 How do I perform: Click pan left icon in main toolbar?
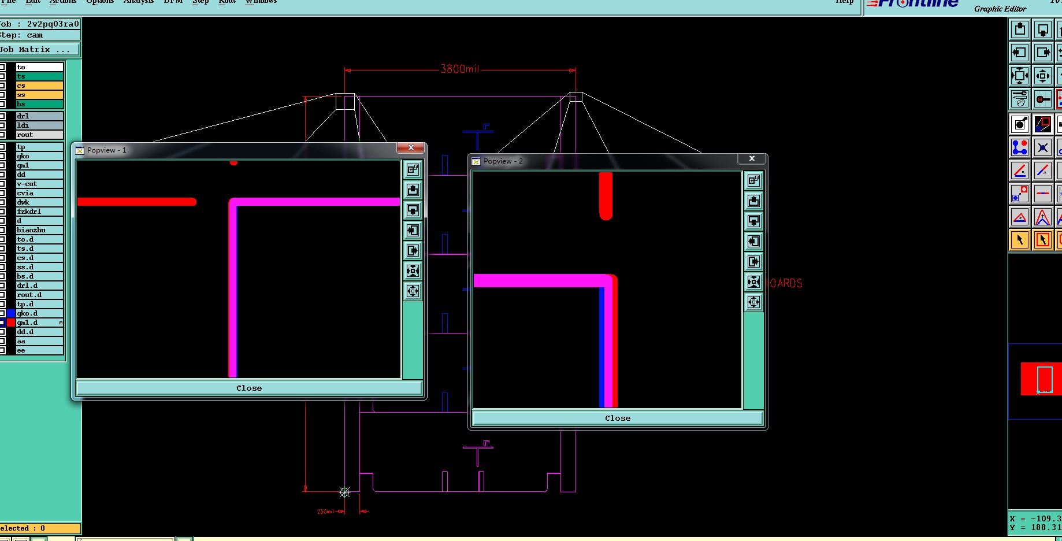click(x=1020, y=53)
